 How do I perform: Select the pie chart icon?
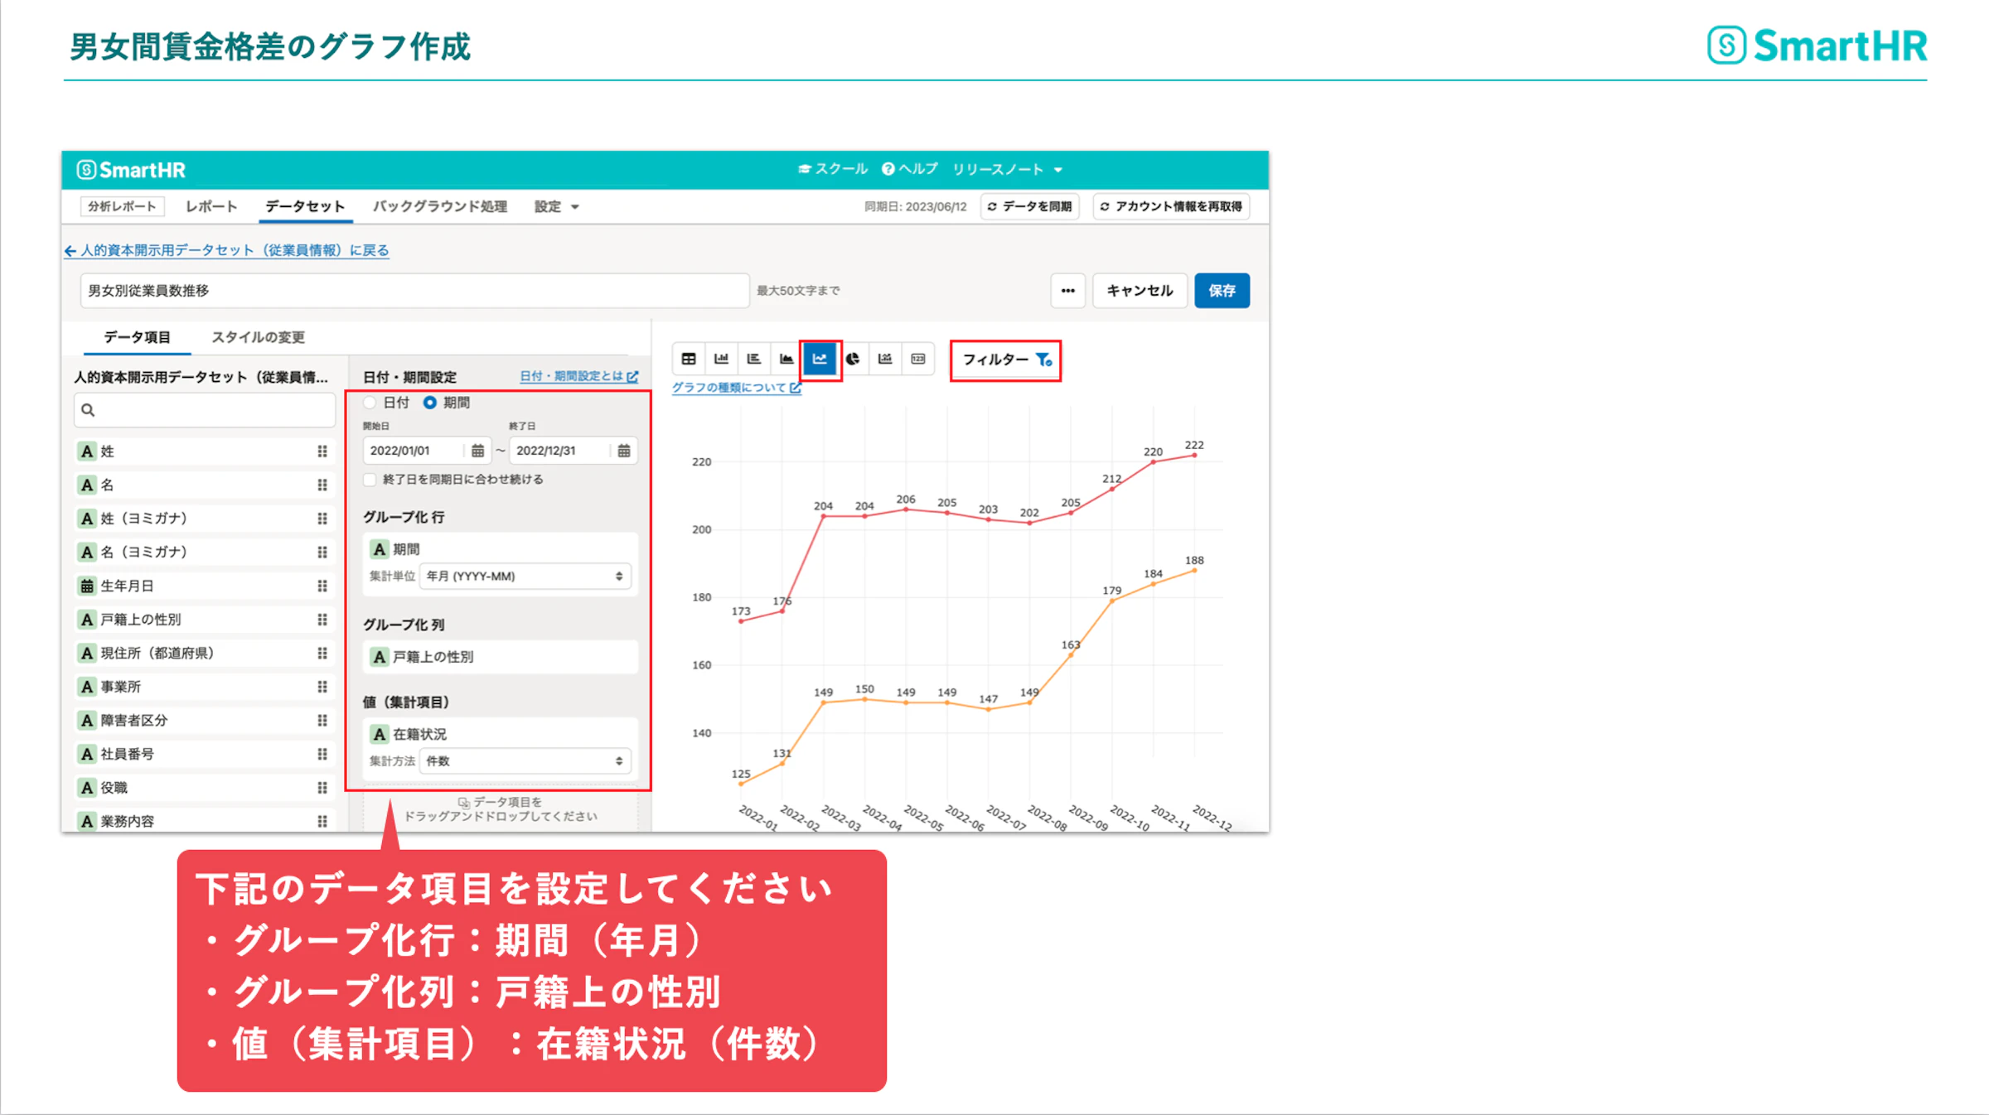(853, 359)
